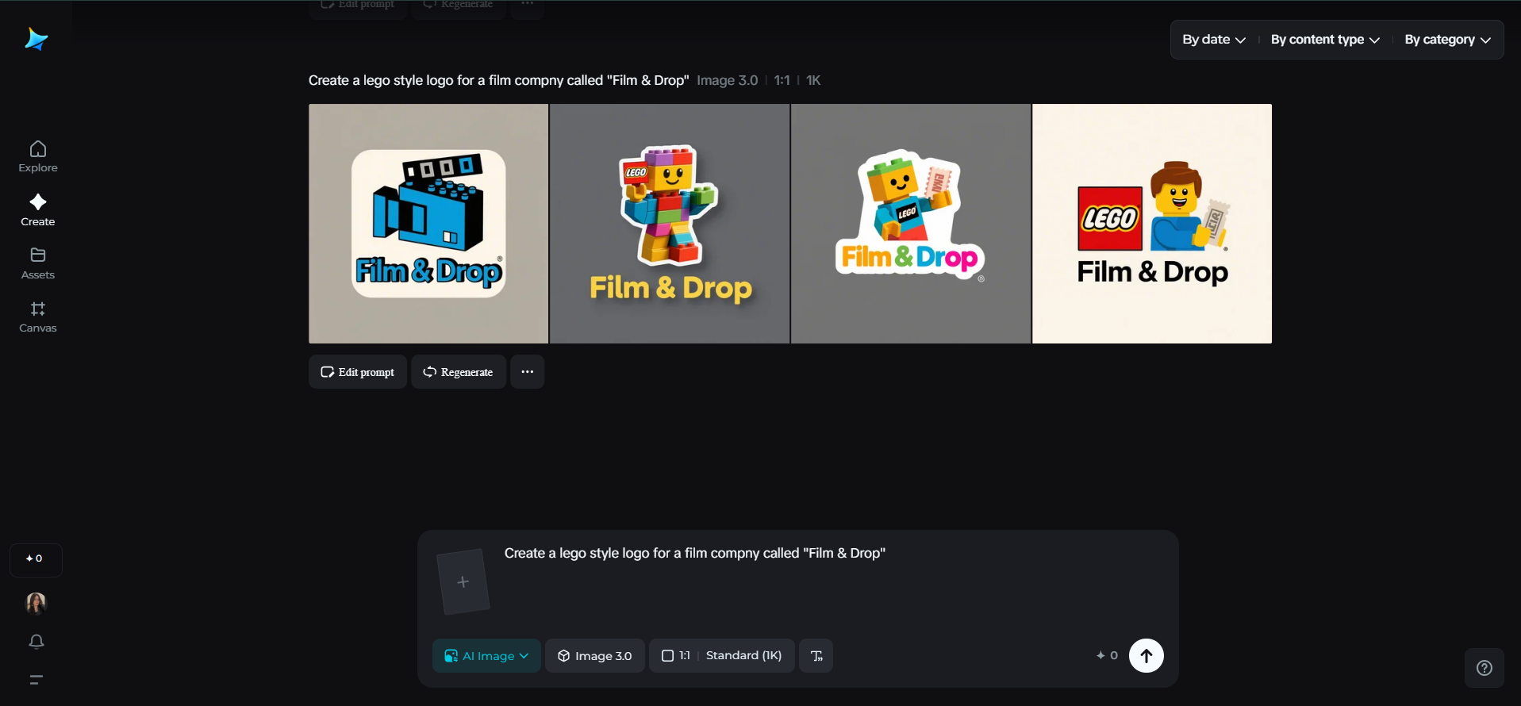Image resolution: width=1521 pixels, height=706 pixels.
Task: Click the app logo in the sidebar
Action: tap(36, 39)
